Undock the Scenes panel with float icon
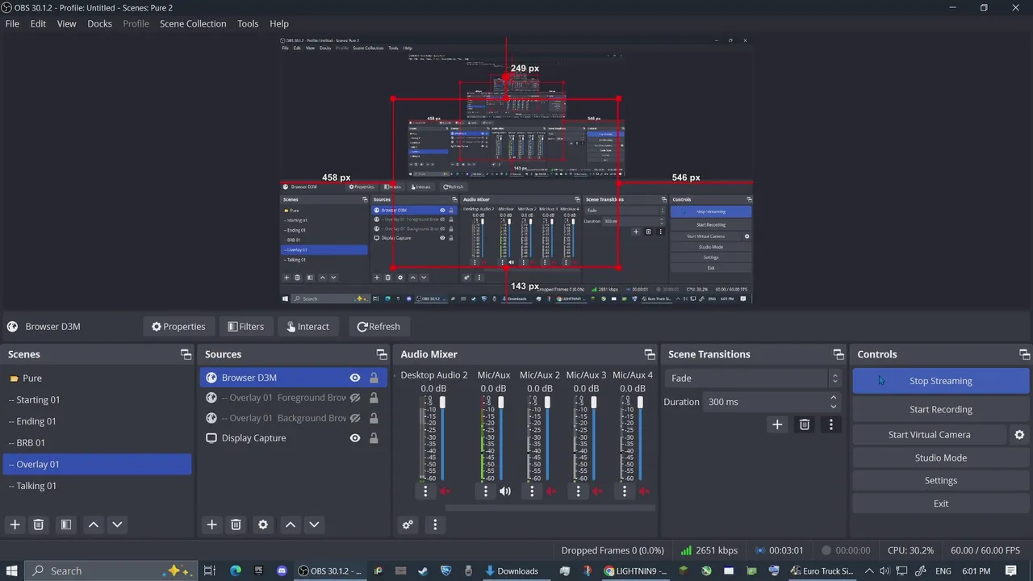This screenshot has width=1033, height=581. [186, 354]
